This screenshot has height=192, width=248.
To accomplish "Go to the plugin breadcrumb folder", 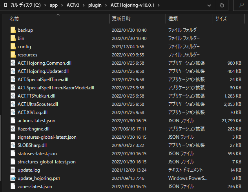I will pyautogui.click(x=95, y=5).
